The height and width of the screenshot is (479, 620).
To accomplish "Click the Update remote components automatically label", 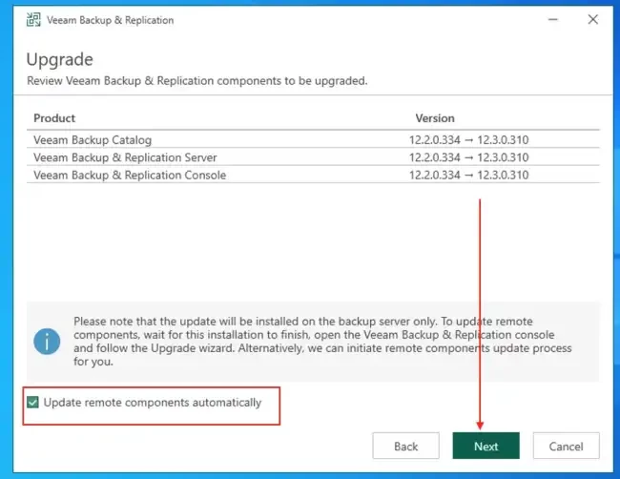I will tap(153, 403).
